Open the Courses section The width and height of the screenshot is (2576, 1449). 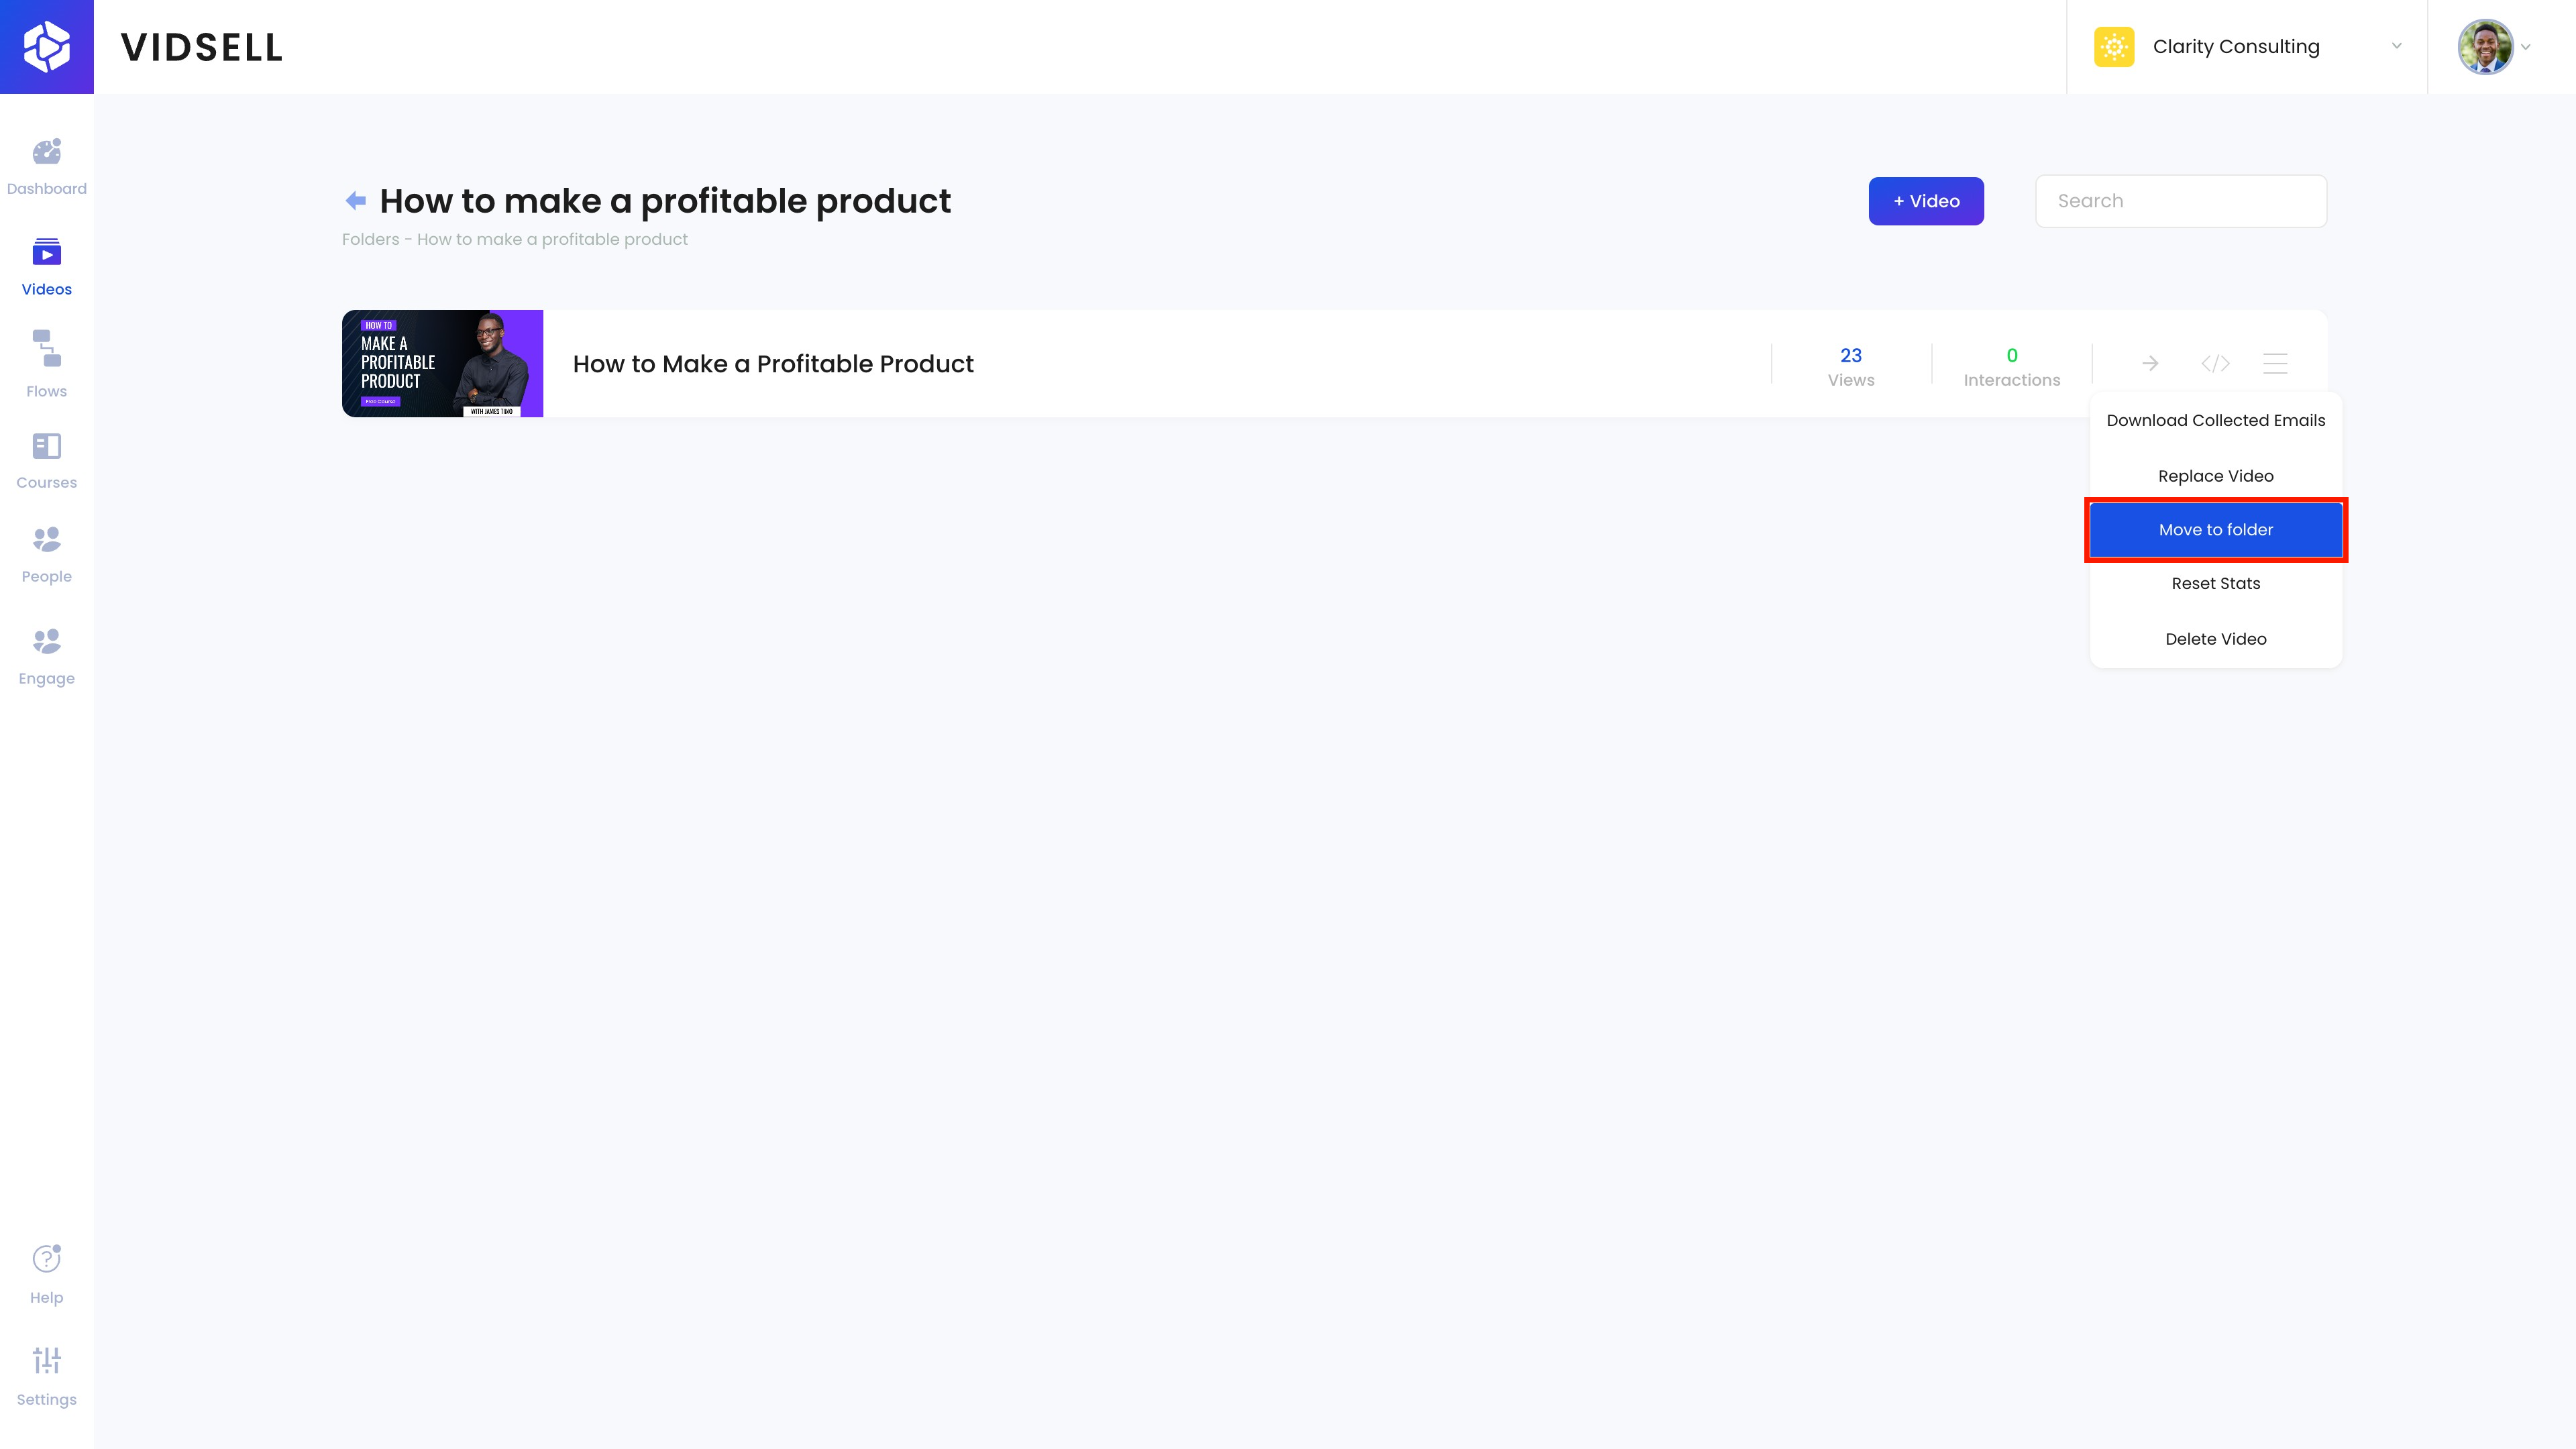coord(46,460)
